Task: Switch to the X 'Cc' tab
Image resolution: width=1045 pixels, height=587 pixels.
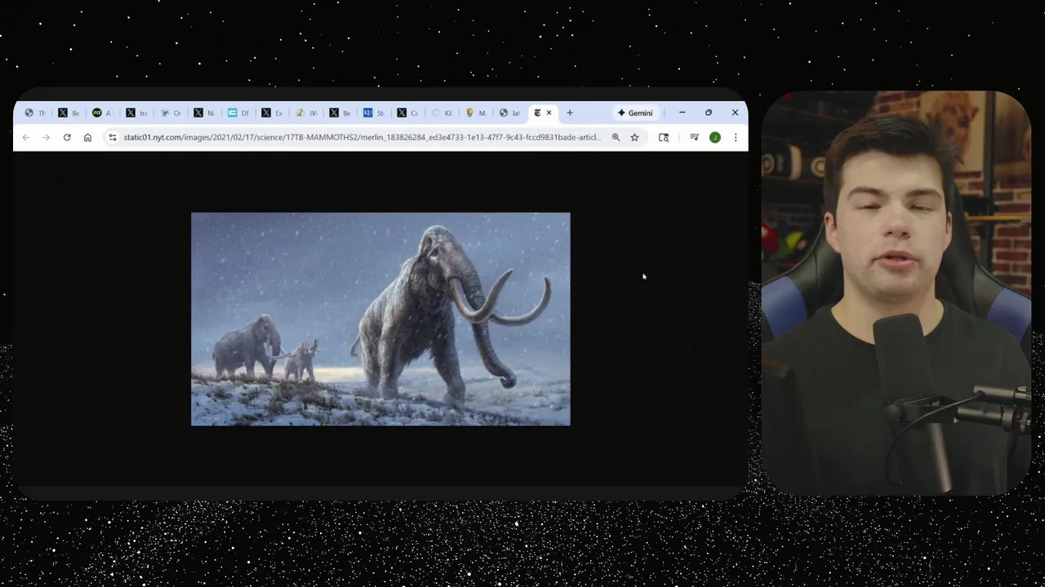Action: 407,113
